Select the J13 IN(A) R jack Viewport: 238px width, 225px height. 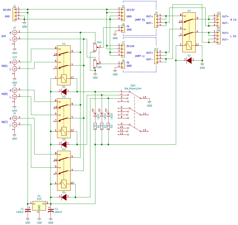click(15, 62)
